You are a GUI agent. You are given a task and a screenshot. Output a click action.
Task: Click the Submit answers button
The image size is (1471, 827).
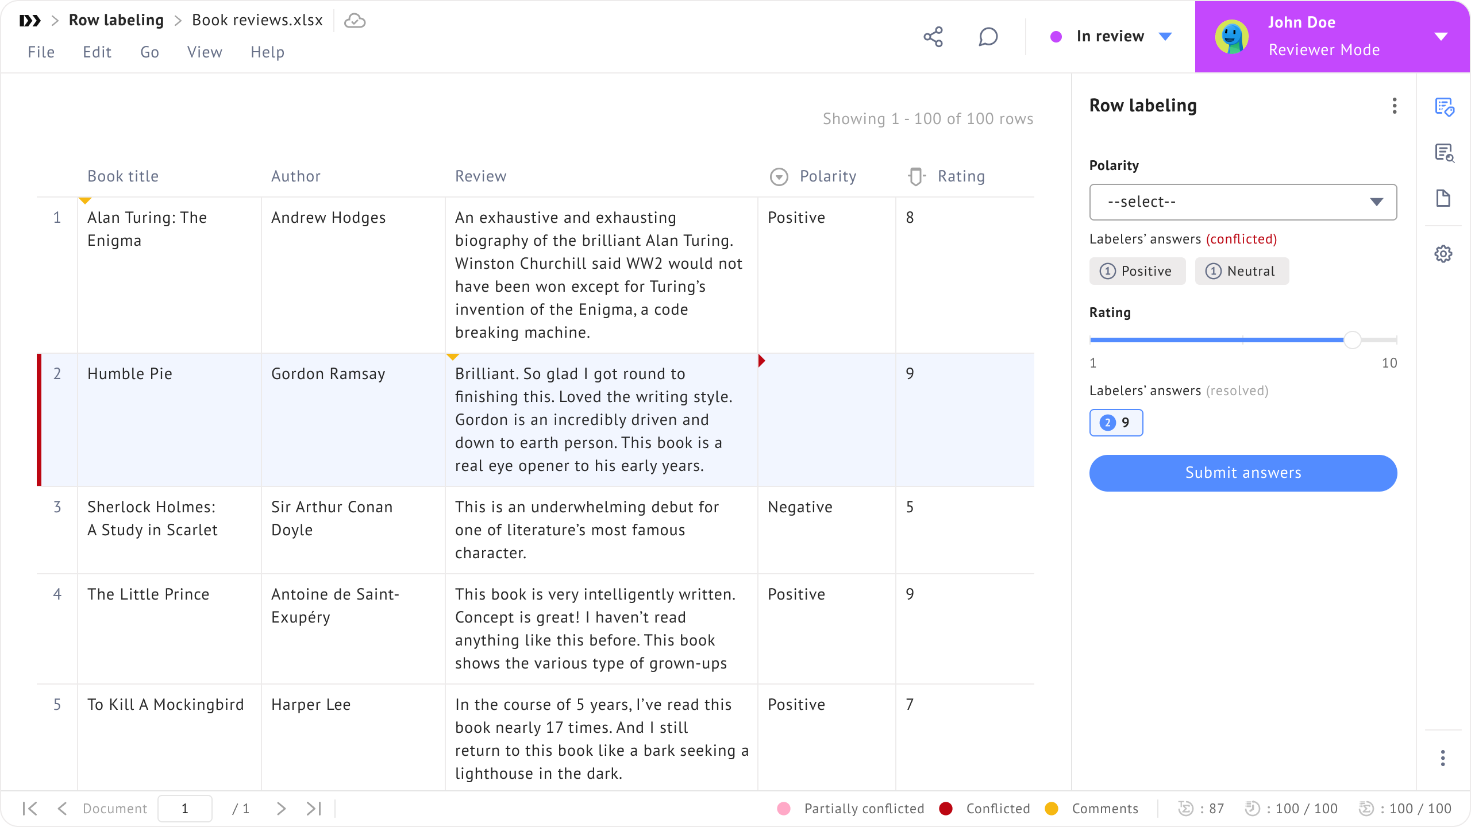click(1243, 473)
